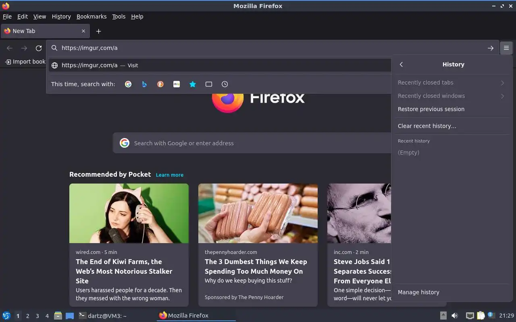The width and height of the screenshot is (516, 322).
Task: Search this time with eBay icon
Action: [x=177, y=84]
